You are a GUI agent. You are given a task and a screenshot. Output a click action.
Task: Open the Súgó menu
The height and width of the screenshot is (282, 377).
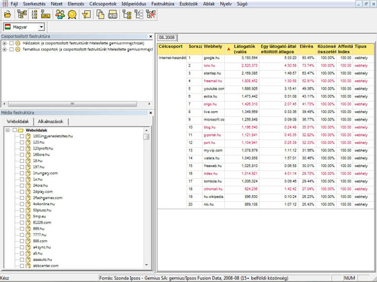(242, 3)
